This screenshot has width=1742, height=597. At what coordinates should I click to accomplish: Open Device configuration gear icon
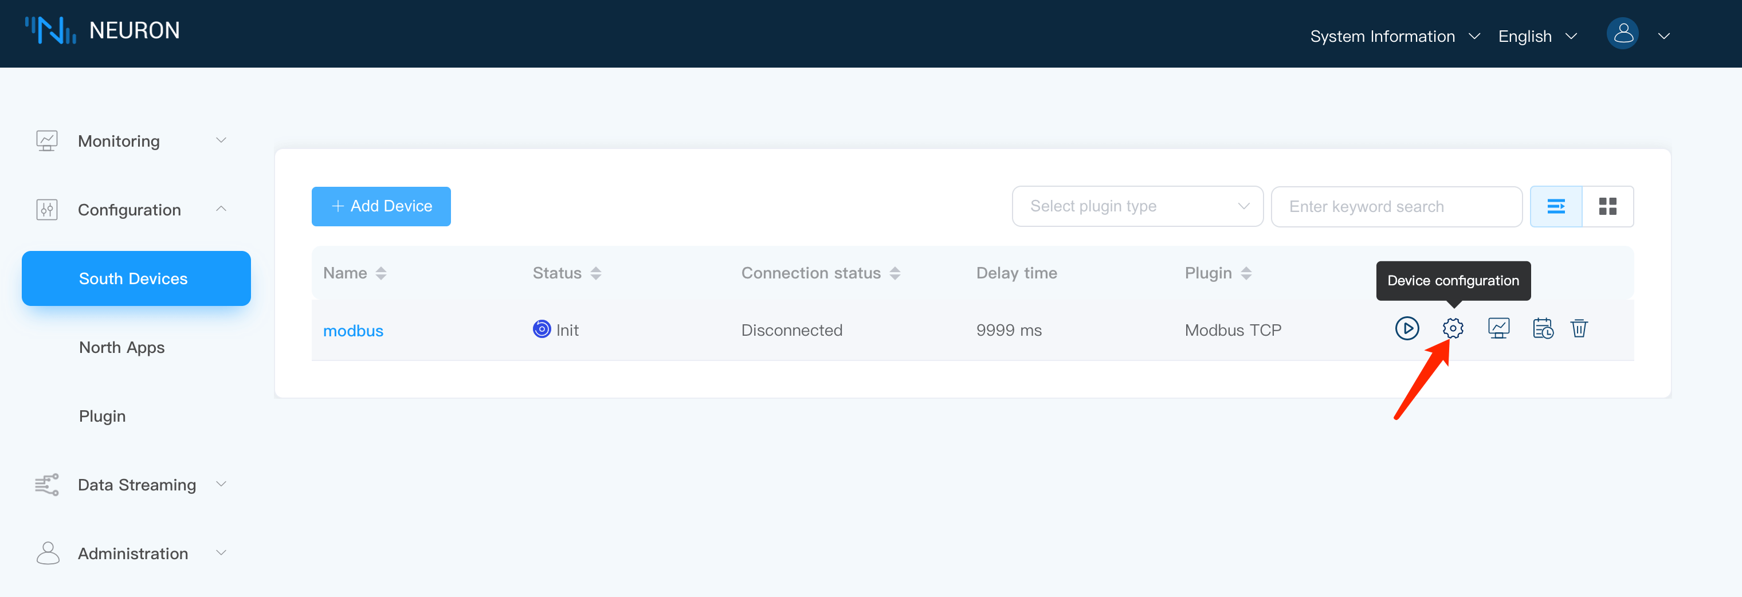(x=1453, y=329)
